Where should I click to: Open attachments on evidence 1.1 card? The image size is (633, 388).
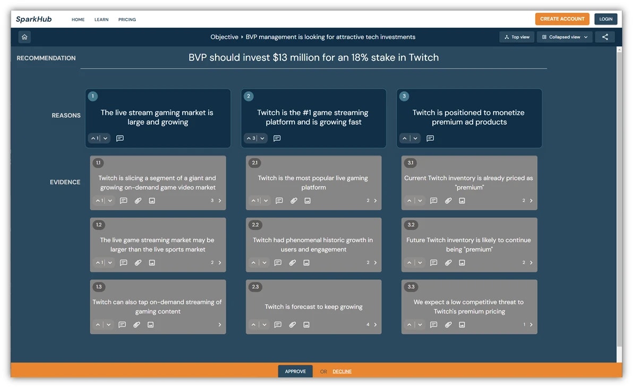click(138, 201)
